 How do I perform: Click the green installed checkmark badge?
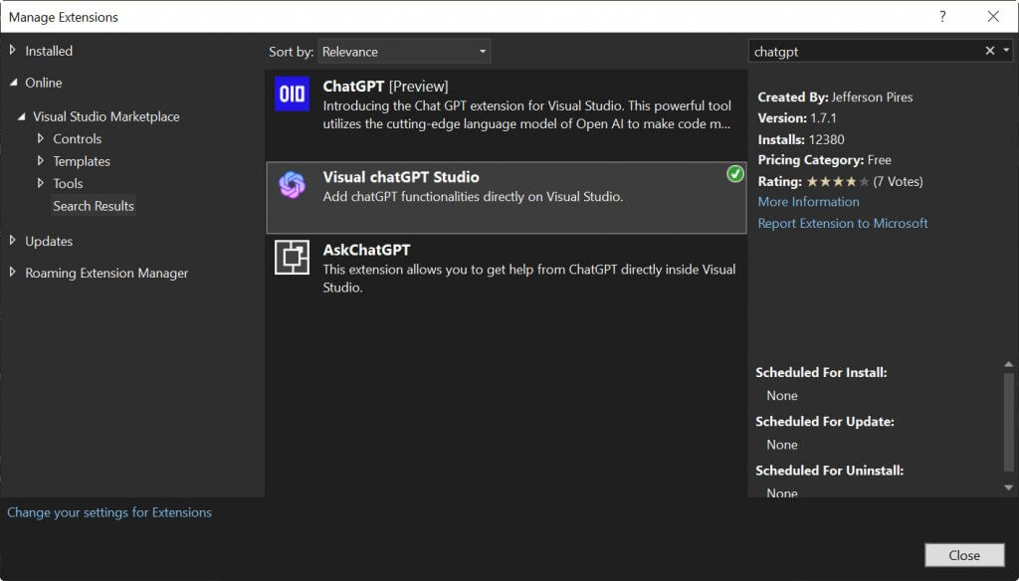(x=735, y=174)
